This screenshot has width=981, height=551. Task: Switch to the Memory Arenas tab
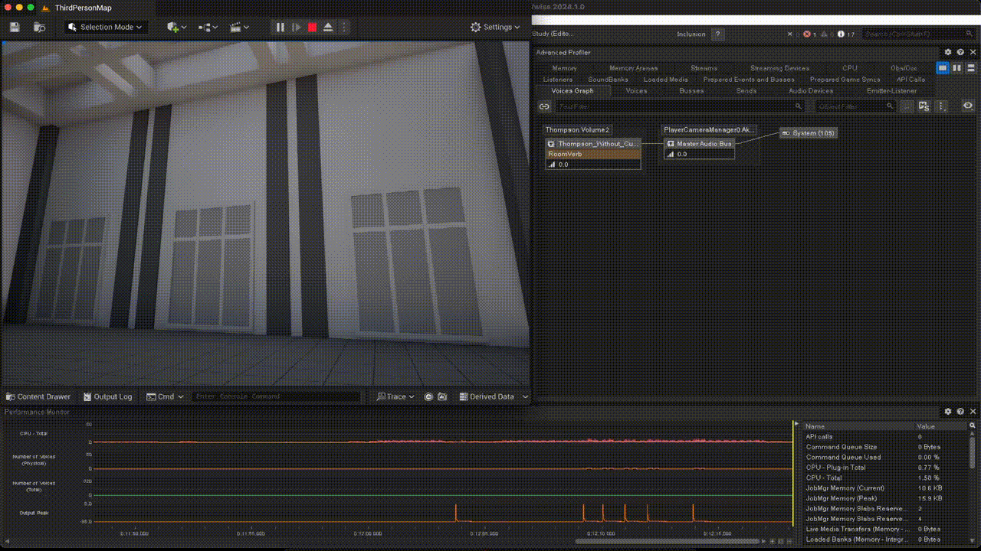(633, 68)
